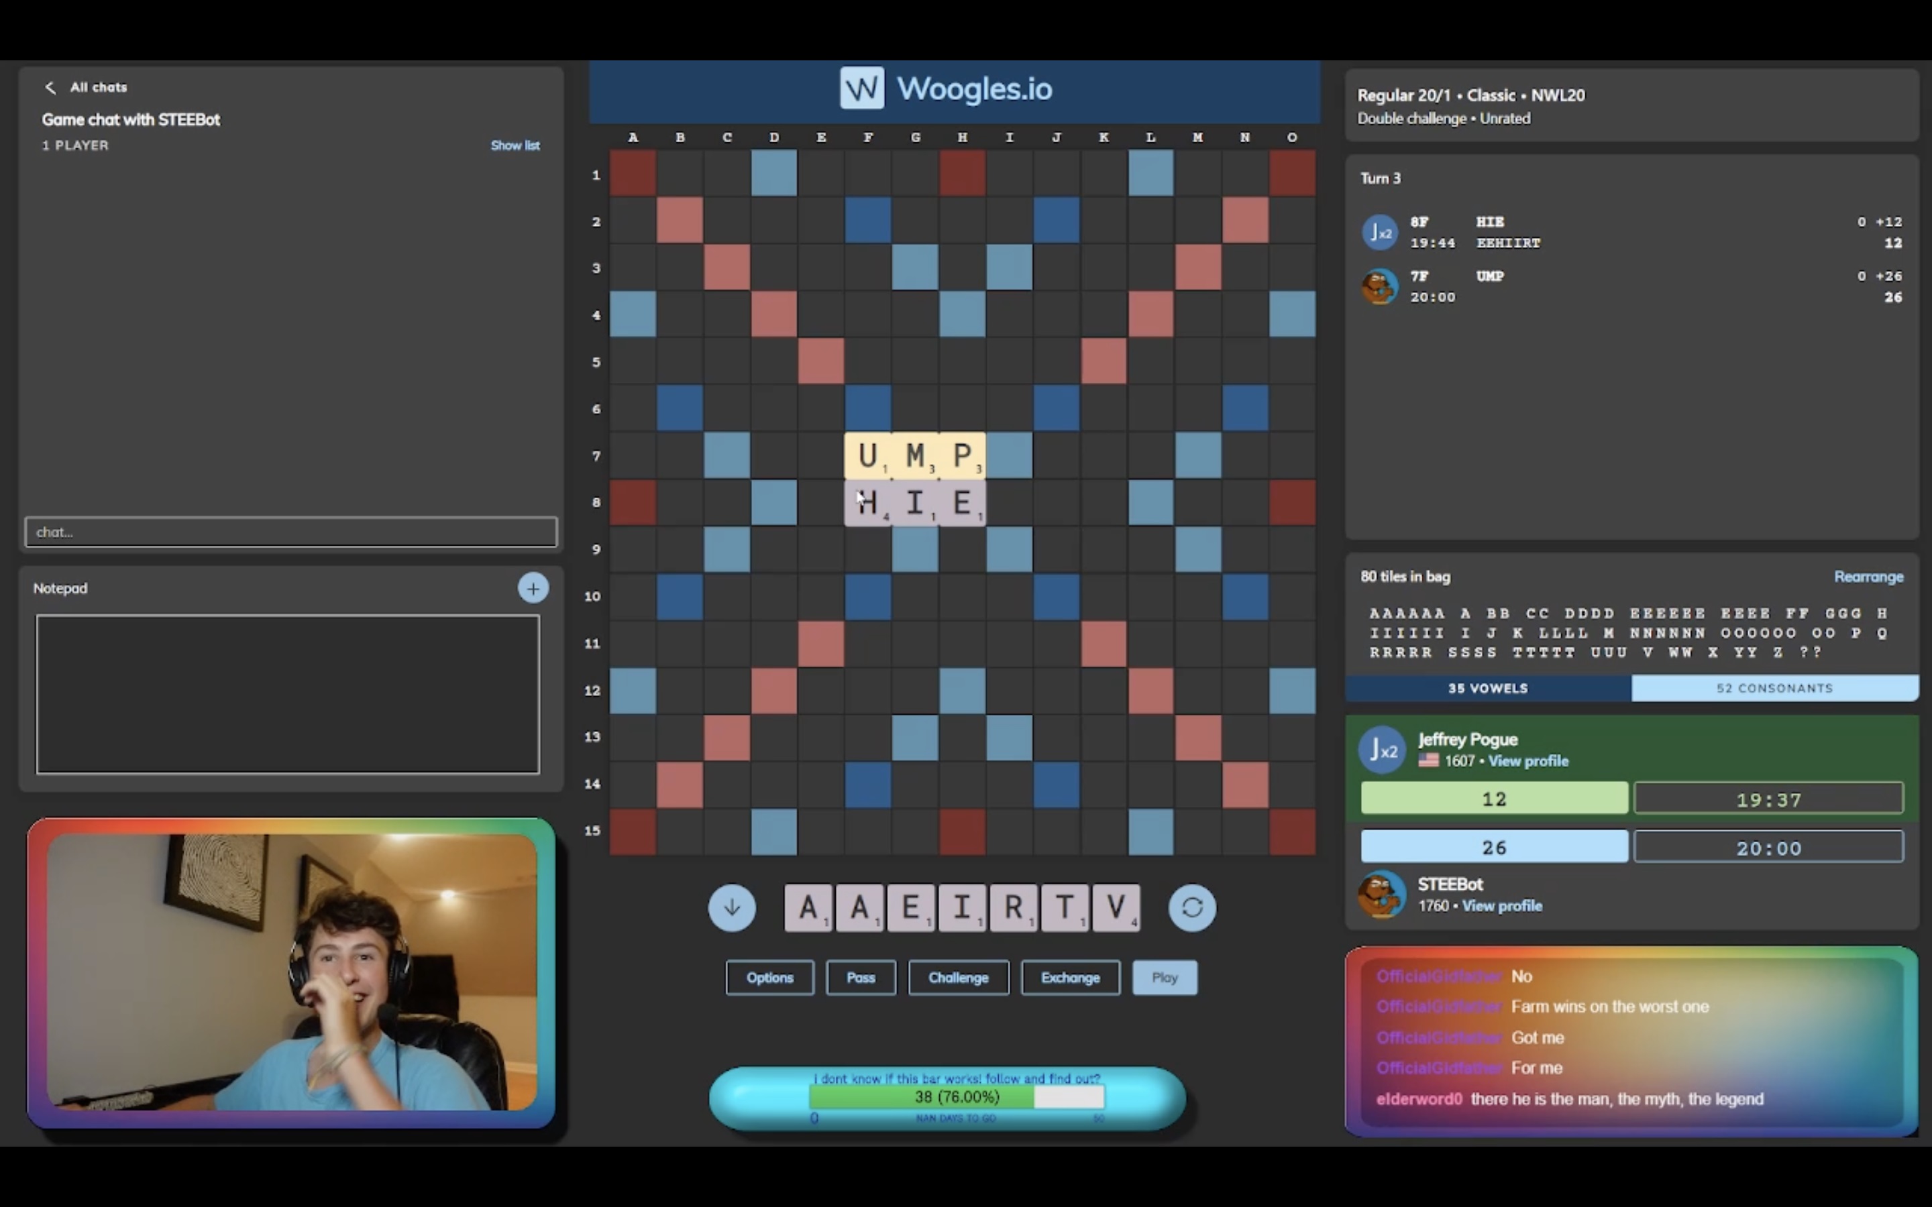This screenshot has width=1932, height=1207.
Task: Click the Challenge button
Action: pos(958,978)
